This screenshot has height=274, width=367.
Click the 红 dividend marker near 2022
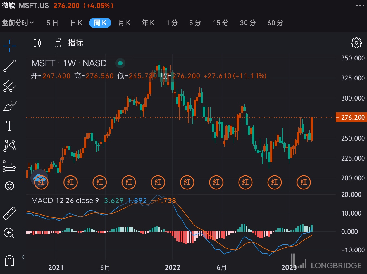(x=187, y=182)
